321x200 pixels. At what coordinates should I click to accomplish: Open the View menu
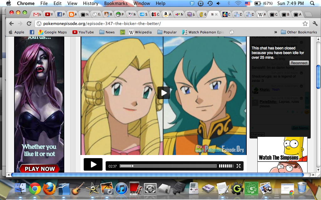coord(72,3)
